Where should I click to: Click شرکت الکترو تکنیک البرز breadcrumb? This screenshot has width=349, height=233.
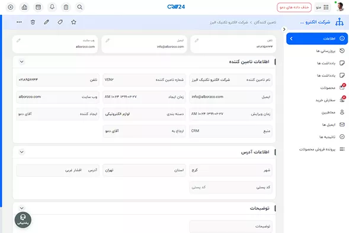(x=229, y=22)
